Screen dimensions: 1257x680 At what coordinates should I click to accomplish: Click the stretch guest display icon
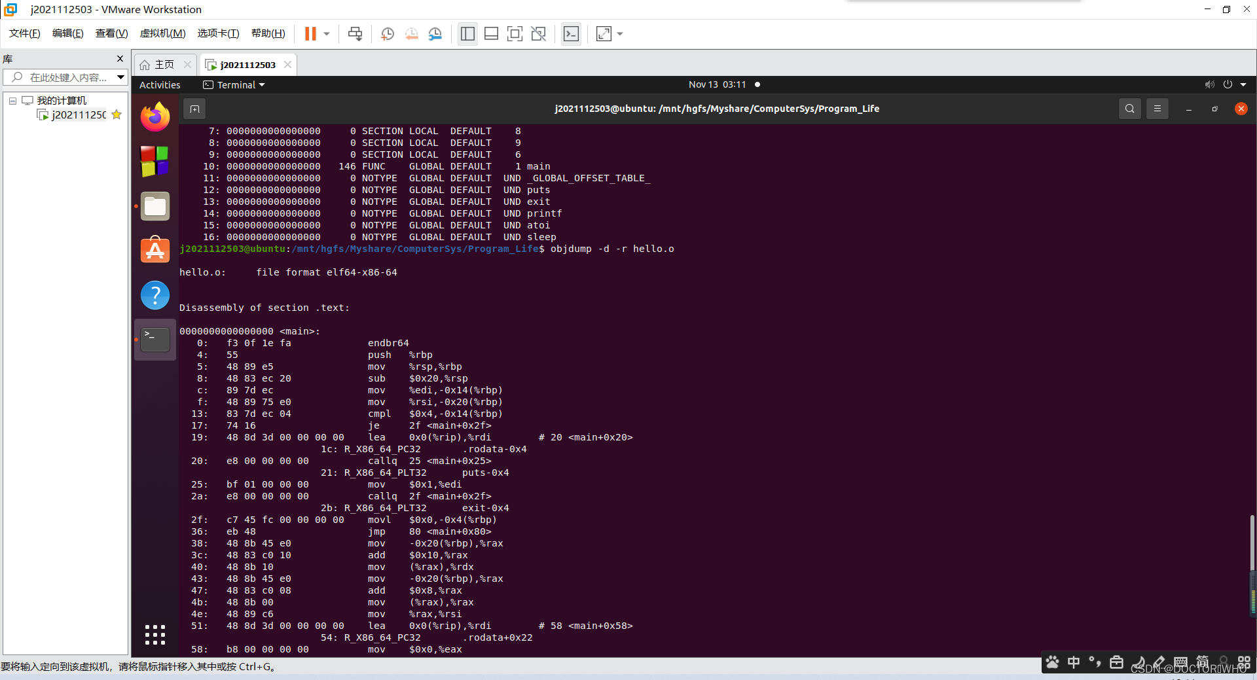click(604, 33)
